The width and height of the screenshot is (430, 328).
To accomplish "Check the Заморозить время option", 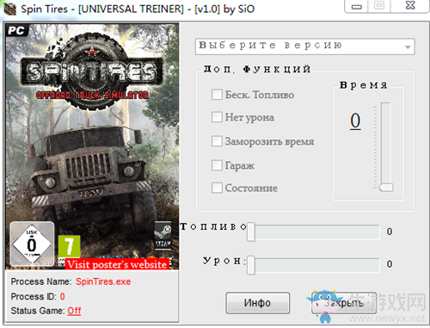I will [x=217, y=141].
